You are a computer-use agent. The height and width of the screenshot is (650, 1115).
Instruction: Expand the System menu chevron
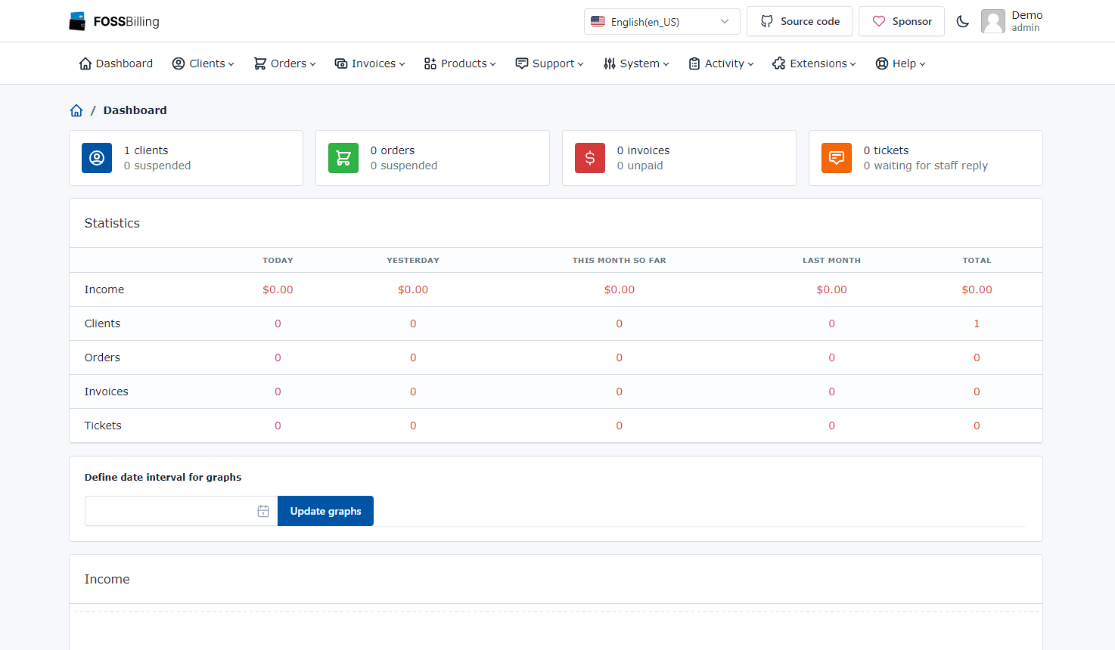tap(666, 64)
